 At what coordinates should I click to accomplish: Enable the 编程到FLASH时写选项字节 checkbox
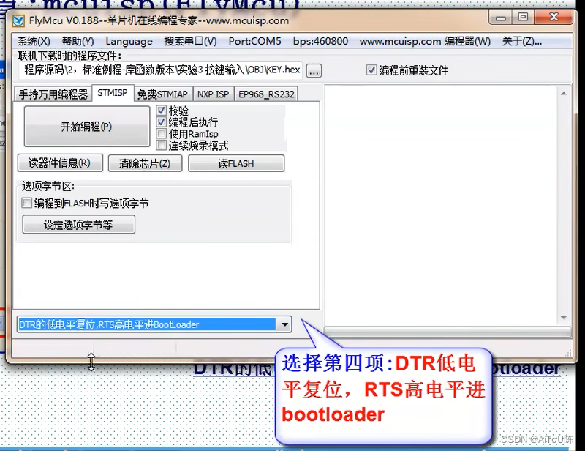pyautogui.click(x=27, y=203)
